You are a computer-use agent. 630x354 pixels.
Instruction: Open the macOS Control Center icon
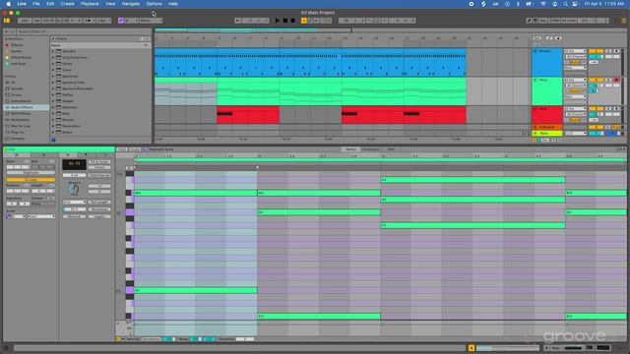575,4
